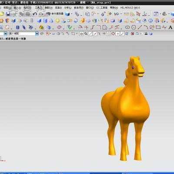Screen dimensions: 174x174
Task: Open the 命令查找器 command finder
Action: pyautogui.click(x=55, y=14)
